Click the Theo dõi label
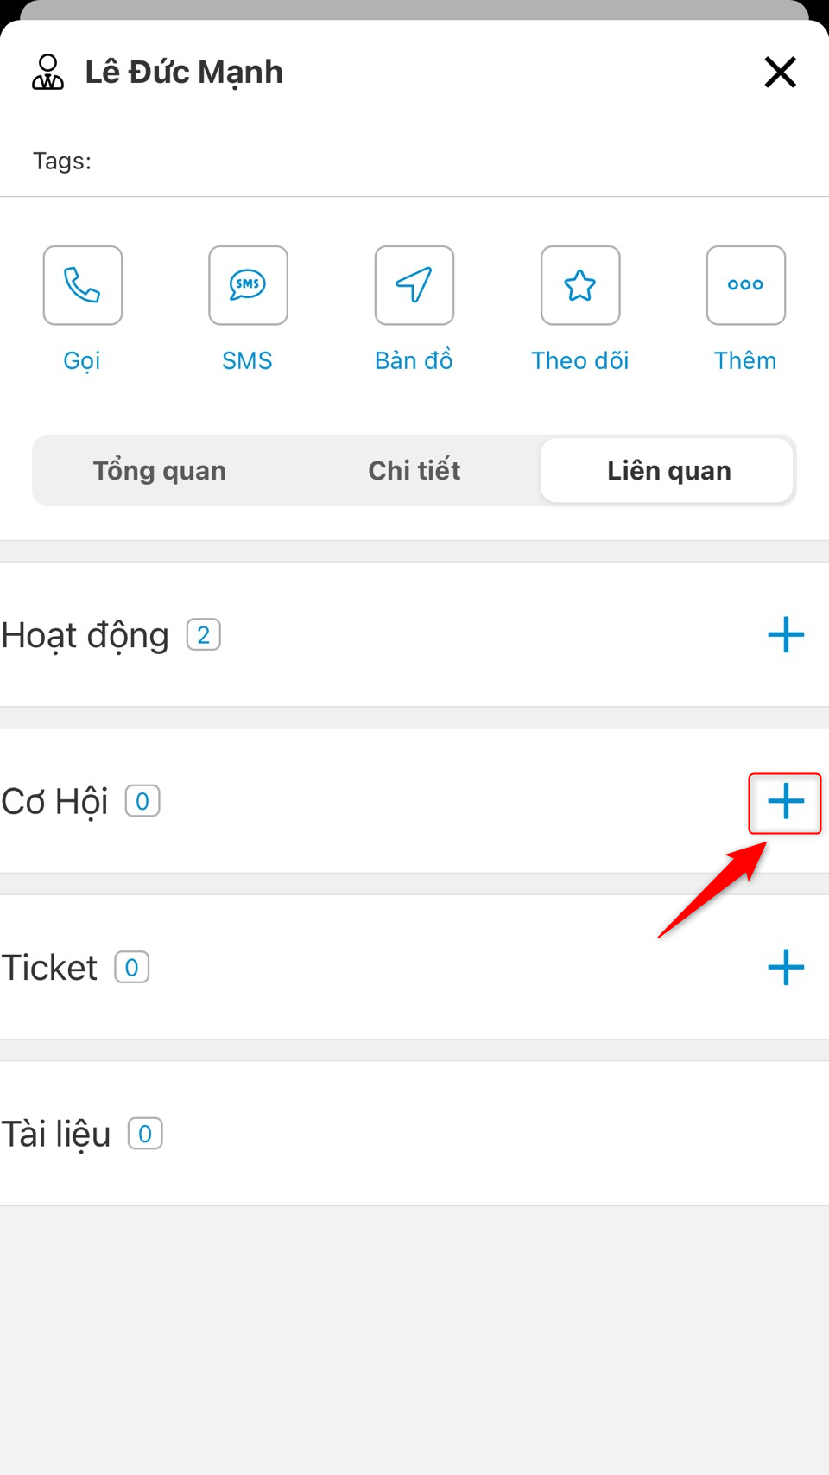 click(580, 360)
